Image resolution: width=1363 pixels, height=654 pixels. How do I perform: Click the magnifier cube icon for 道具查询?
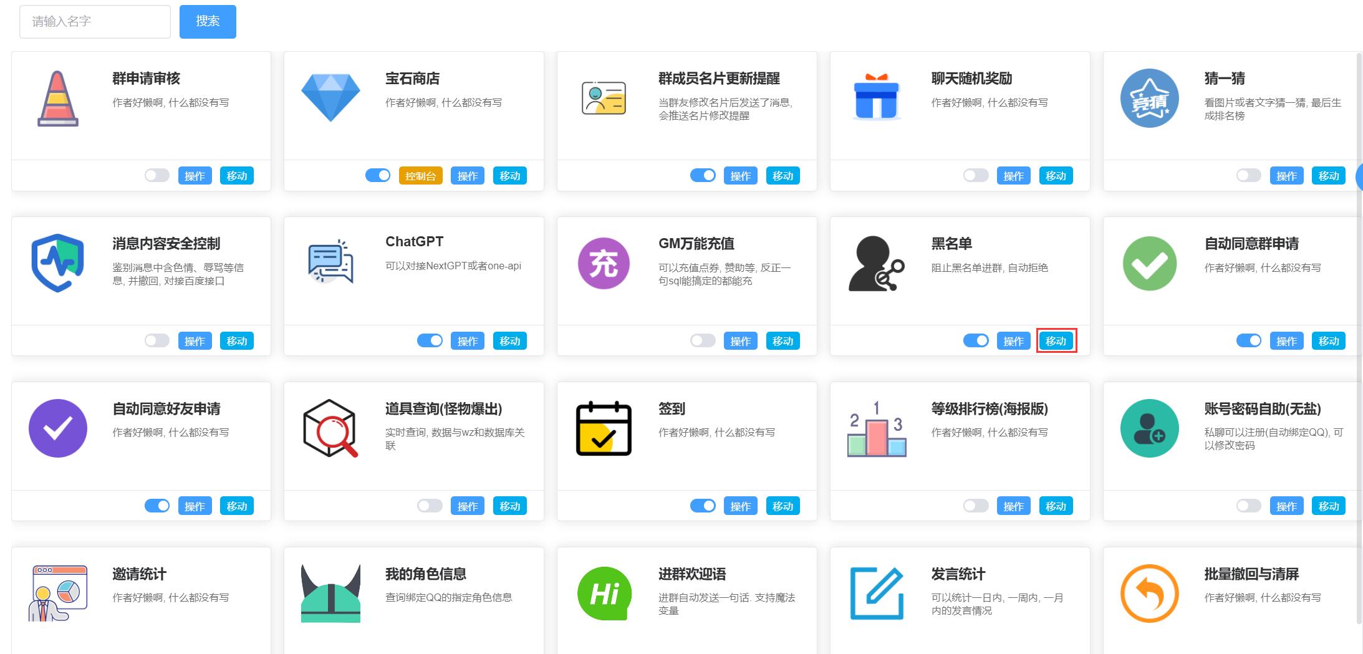coord(330,428)
